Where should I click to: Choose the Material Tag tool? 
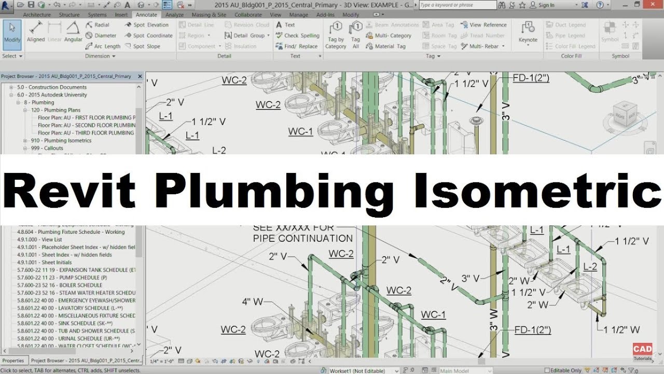(386, 46)
